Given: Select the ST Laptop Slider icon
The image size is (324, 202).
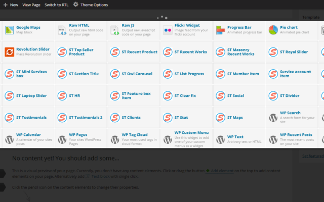Looking at the screenshot, I should (x=9, y=95).
